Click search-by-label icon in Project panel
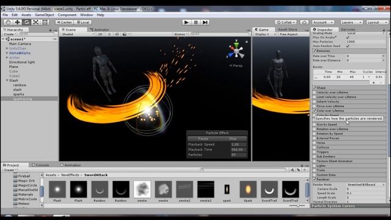This screenshot has width=391, height=220. [298, 170]
